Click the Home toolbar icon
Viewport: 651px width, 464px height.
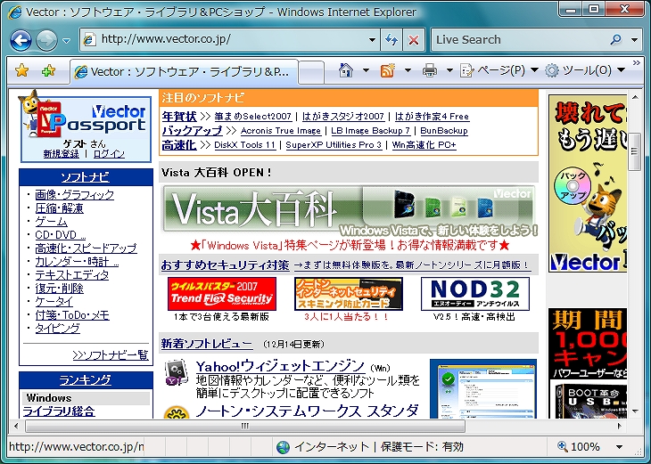(345, 70)
